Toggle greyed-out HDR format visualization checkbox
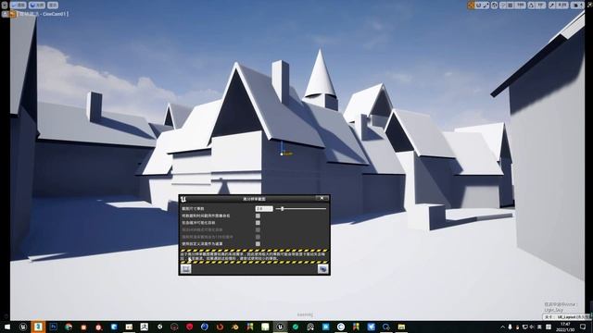 [x=258, y=229]
